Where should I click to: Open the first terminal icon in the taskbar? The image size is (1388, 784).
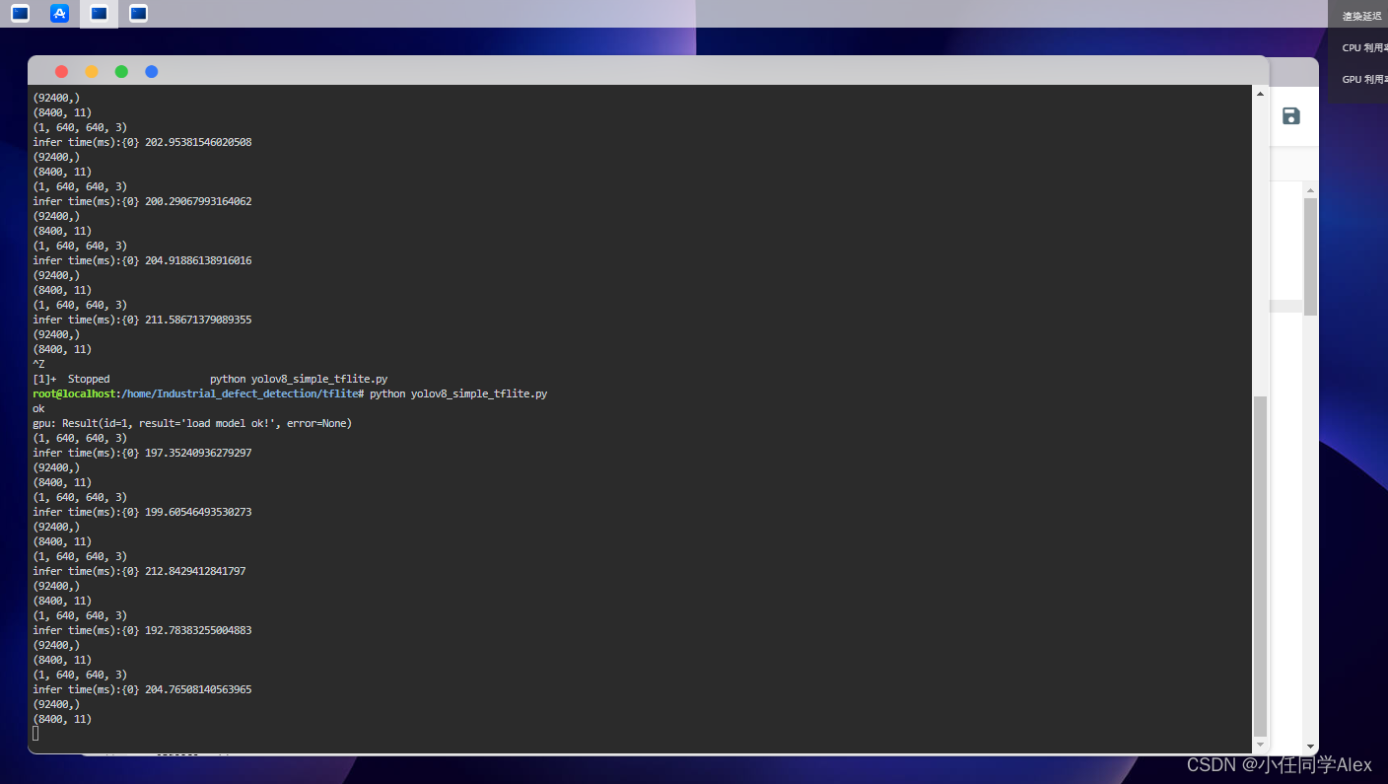coord(20,14)
